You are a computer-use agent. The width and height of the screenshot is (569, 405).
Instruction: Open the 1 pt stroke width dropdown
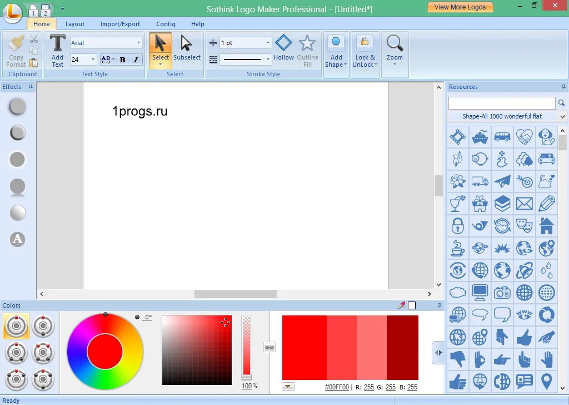[268, 43]
